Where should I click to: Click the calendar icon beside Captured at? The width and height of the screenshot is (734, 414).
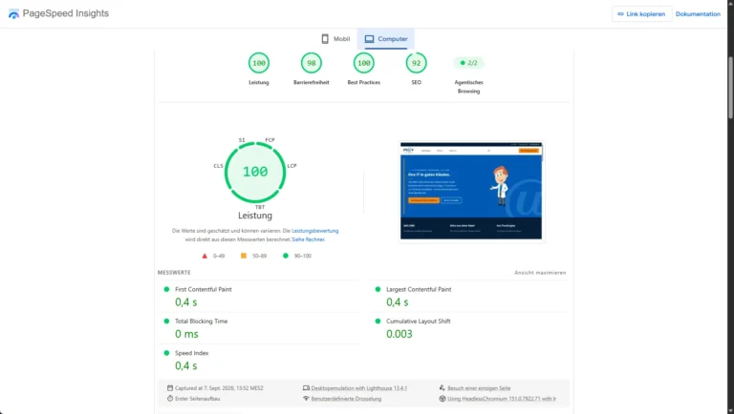pyautogui.click(x=170, y=388)
